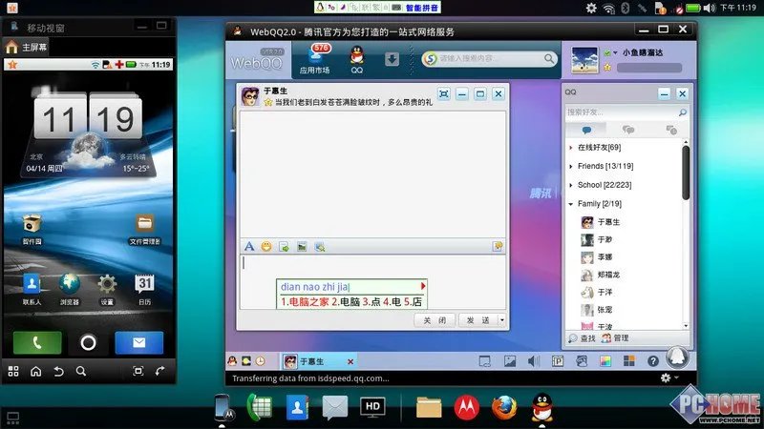Open the HD entertainment center in dock

372,407
